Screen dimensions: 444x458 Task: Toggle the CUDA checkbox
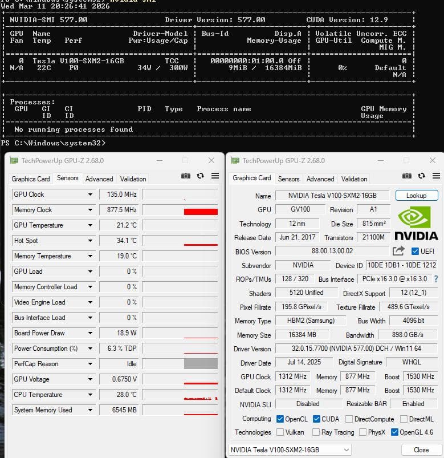(x=316, y=419)
